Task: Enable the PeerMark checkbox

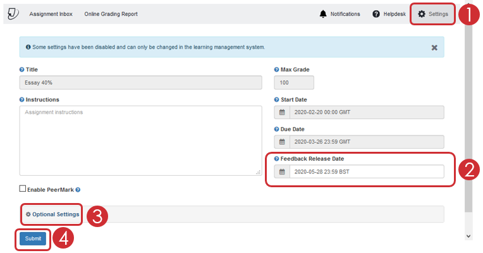Action: click(23, 188)
